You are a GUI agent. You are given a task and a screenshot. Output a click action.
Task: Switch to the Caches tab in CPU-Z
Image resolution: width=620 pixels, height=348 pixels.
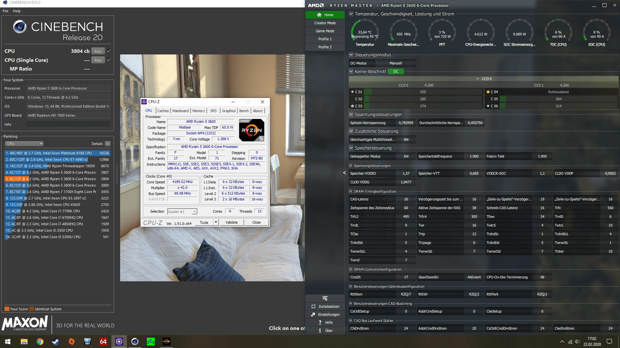(x=163, y=111)
